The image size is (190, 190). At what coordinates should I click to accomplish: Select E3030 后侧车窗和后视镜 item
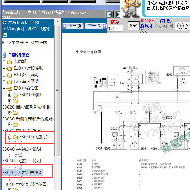(x=28, y=119)
